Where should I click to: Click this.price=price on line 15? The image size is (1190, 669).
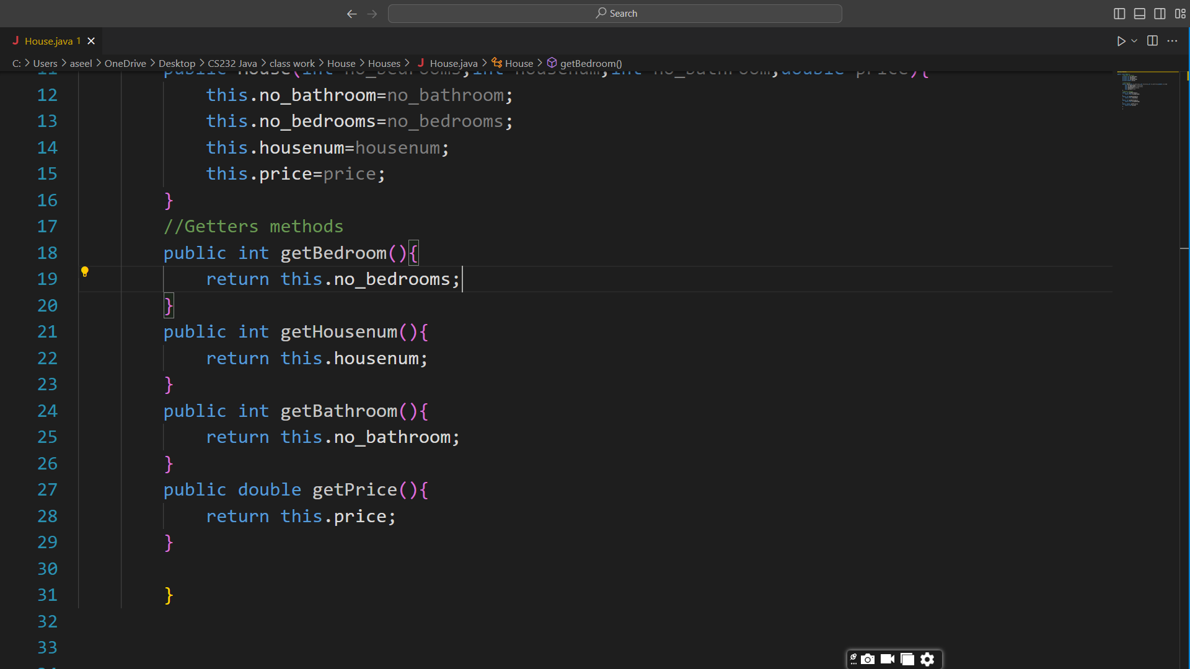pyautogui.click(x=296, y=174)
